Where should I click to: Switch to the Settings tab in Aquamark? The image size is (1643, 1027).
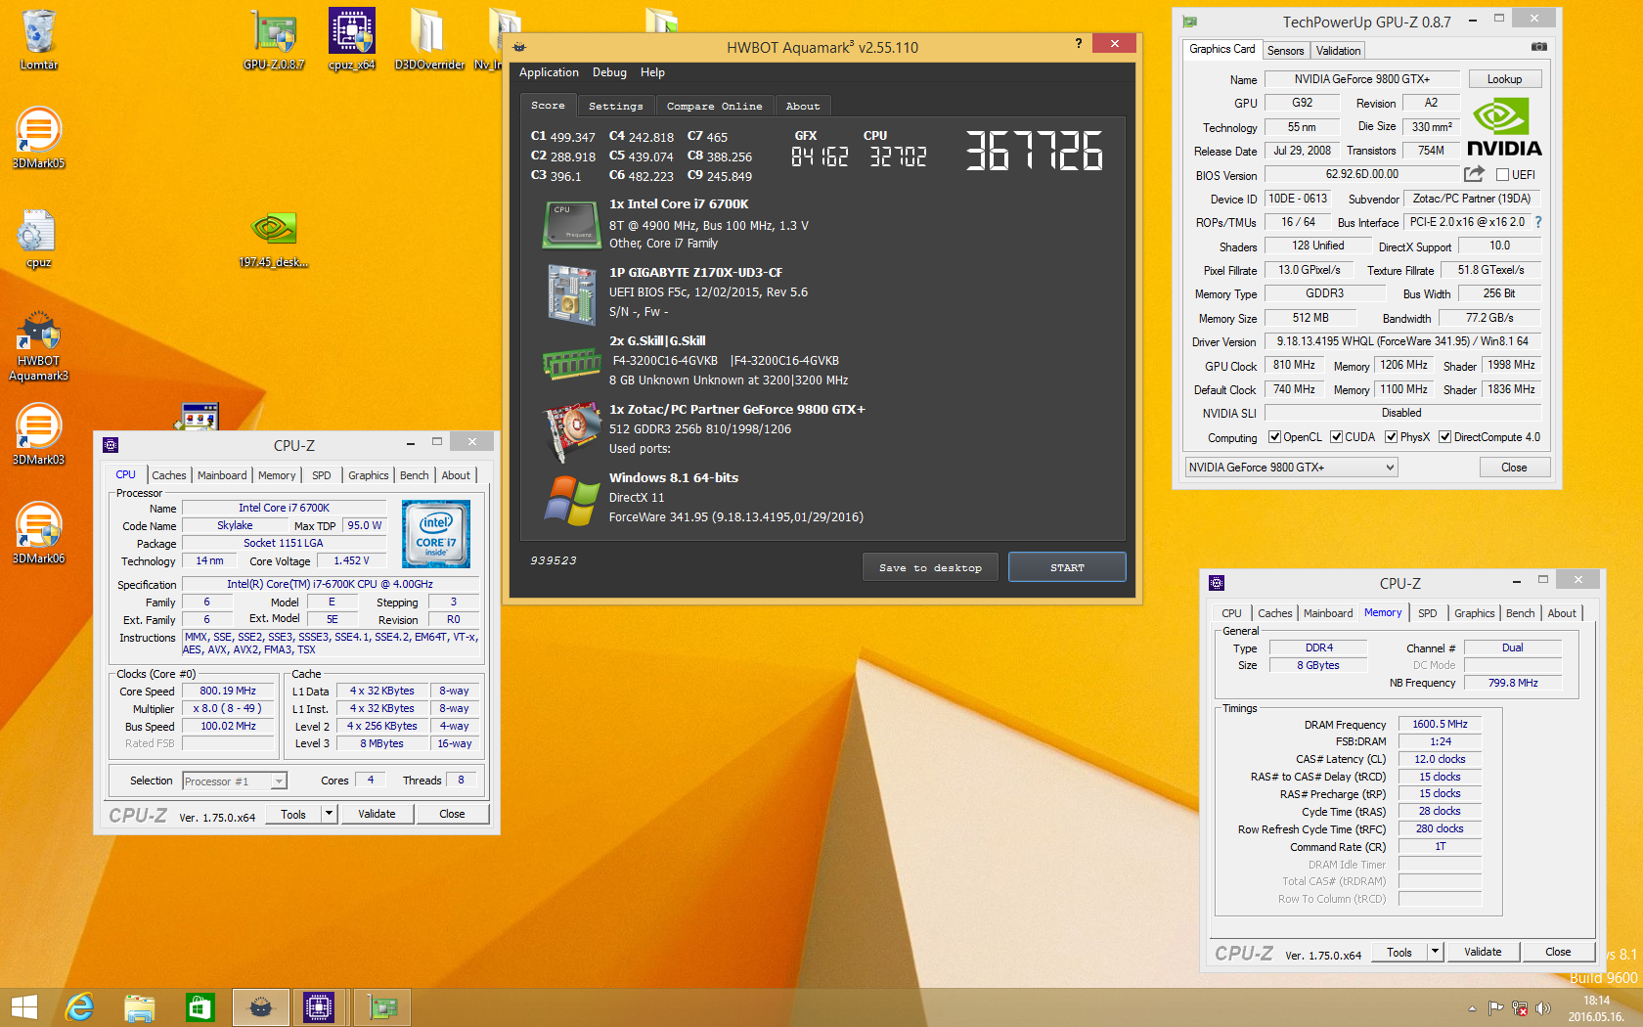click(x=615, y=106)
